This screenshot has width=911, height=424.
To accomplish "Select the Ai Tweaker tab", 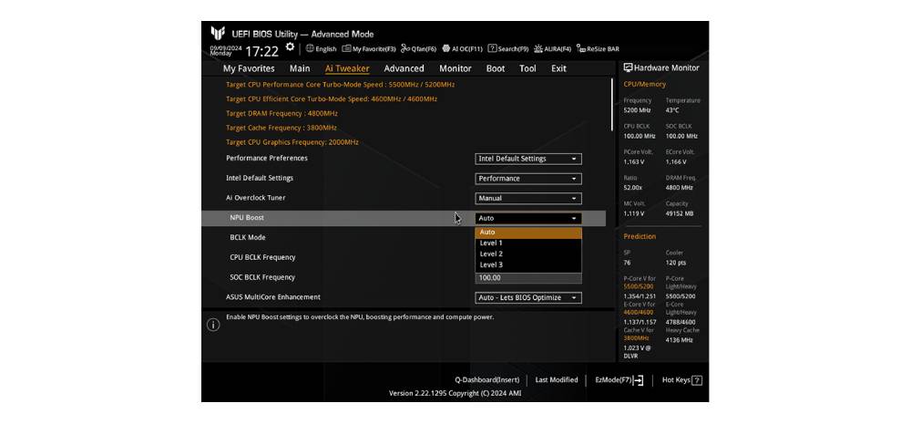I will coord(347,68).
